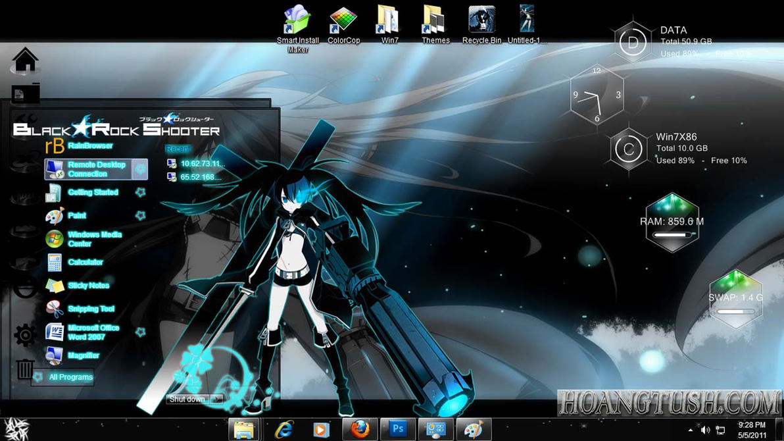Switch to Paint on the taskbar
Screen dimensions: 784x441
coord(474,430)
